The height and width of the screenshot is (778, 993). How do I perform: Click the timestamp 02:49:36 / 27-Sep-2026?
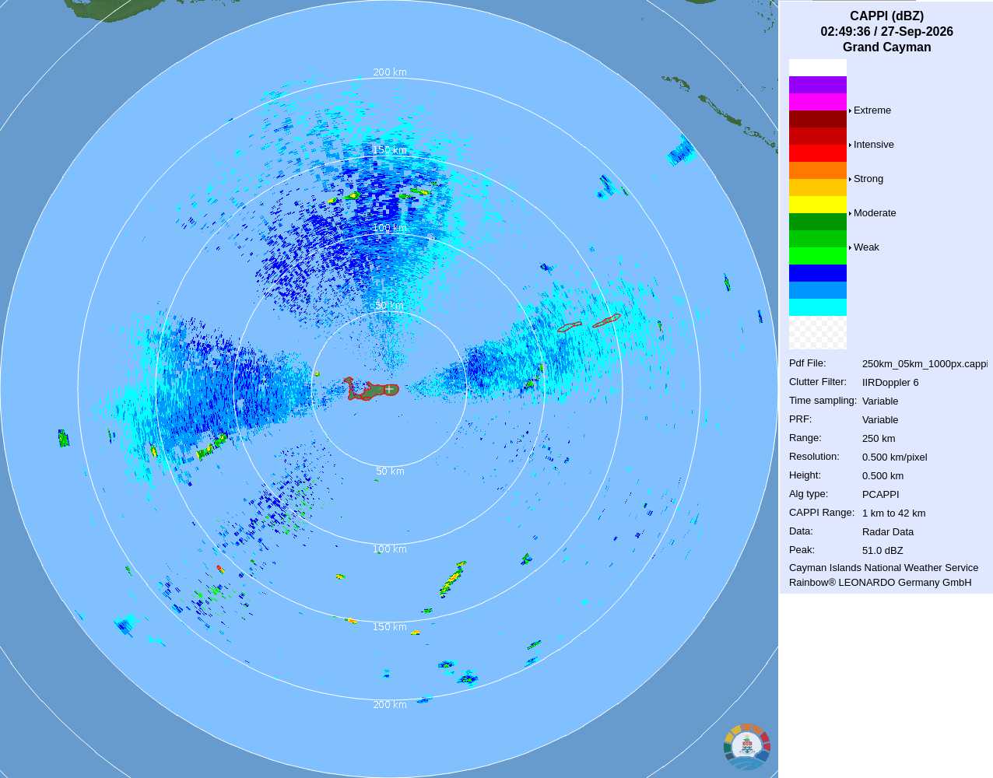(x=887, y=32)
